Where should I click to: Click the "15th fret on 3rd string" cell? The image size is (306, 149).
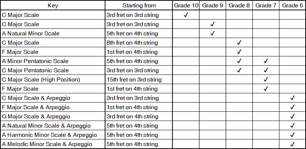click(134, 80)
